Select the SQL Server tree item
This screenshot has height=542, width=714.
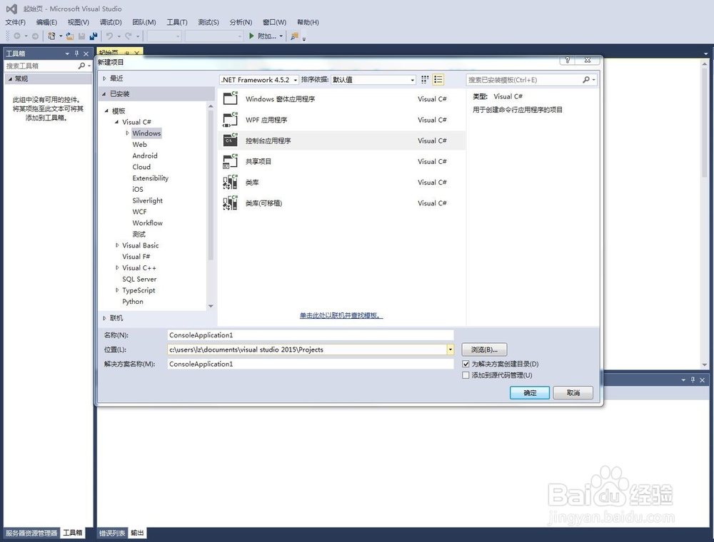139,279
